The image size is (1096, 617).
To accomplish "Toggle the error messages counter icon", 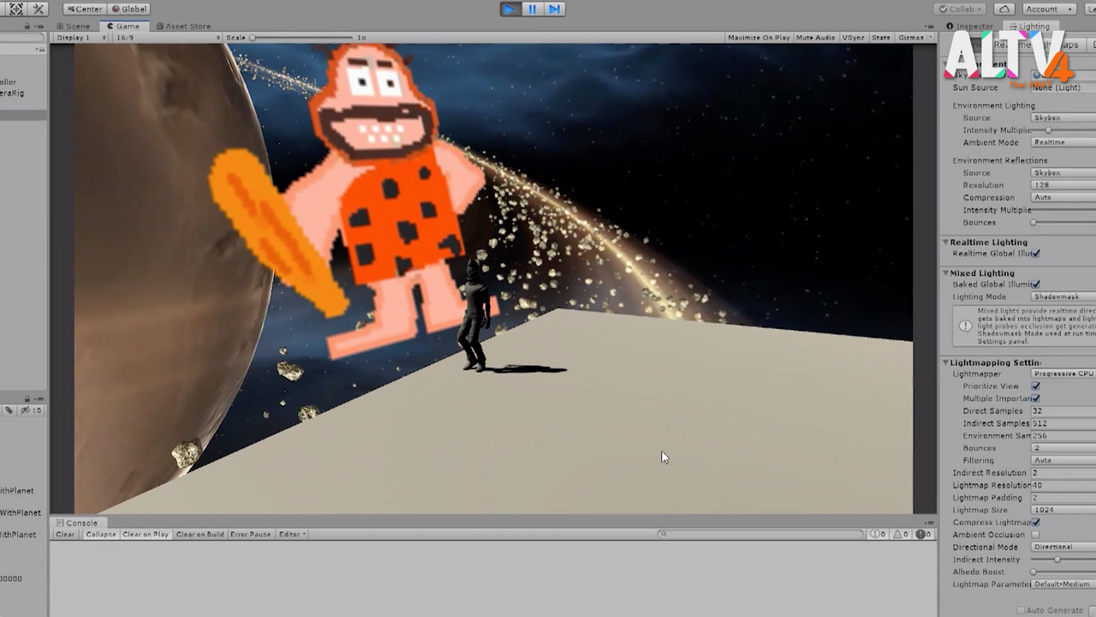I will pos(923,534).
